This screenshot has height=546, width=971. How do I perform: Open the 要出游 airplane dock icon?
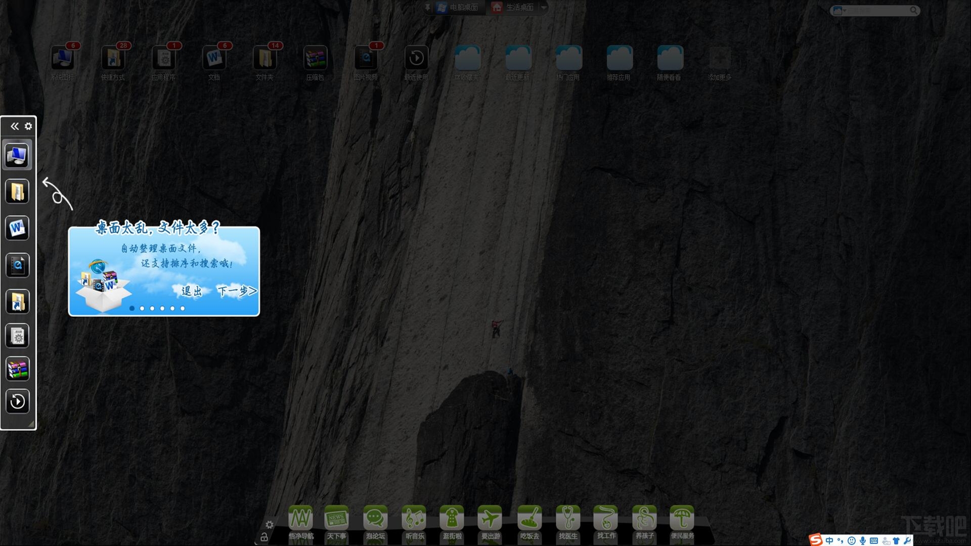tap(490, 519)
